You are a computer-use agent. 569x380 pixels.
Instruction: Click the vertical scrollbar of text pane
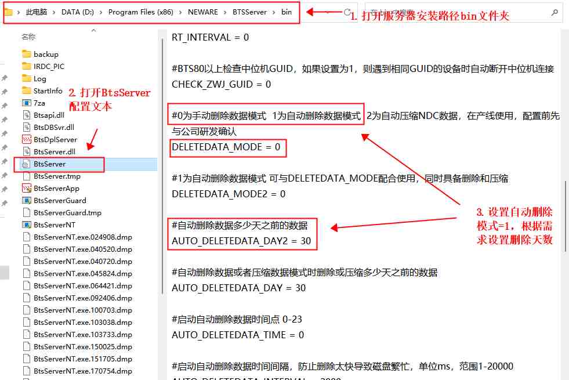[564, 209]
